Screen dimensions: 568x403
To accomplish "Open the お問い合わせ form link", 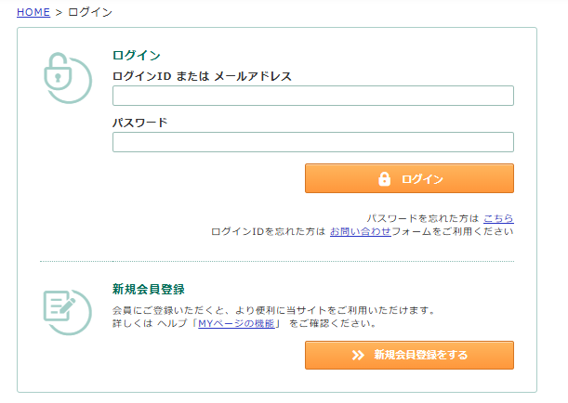I will (360, 231).
